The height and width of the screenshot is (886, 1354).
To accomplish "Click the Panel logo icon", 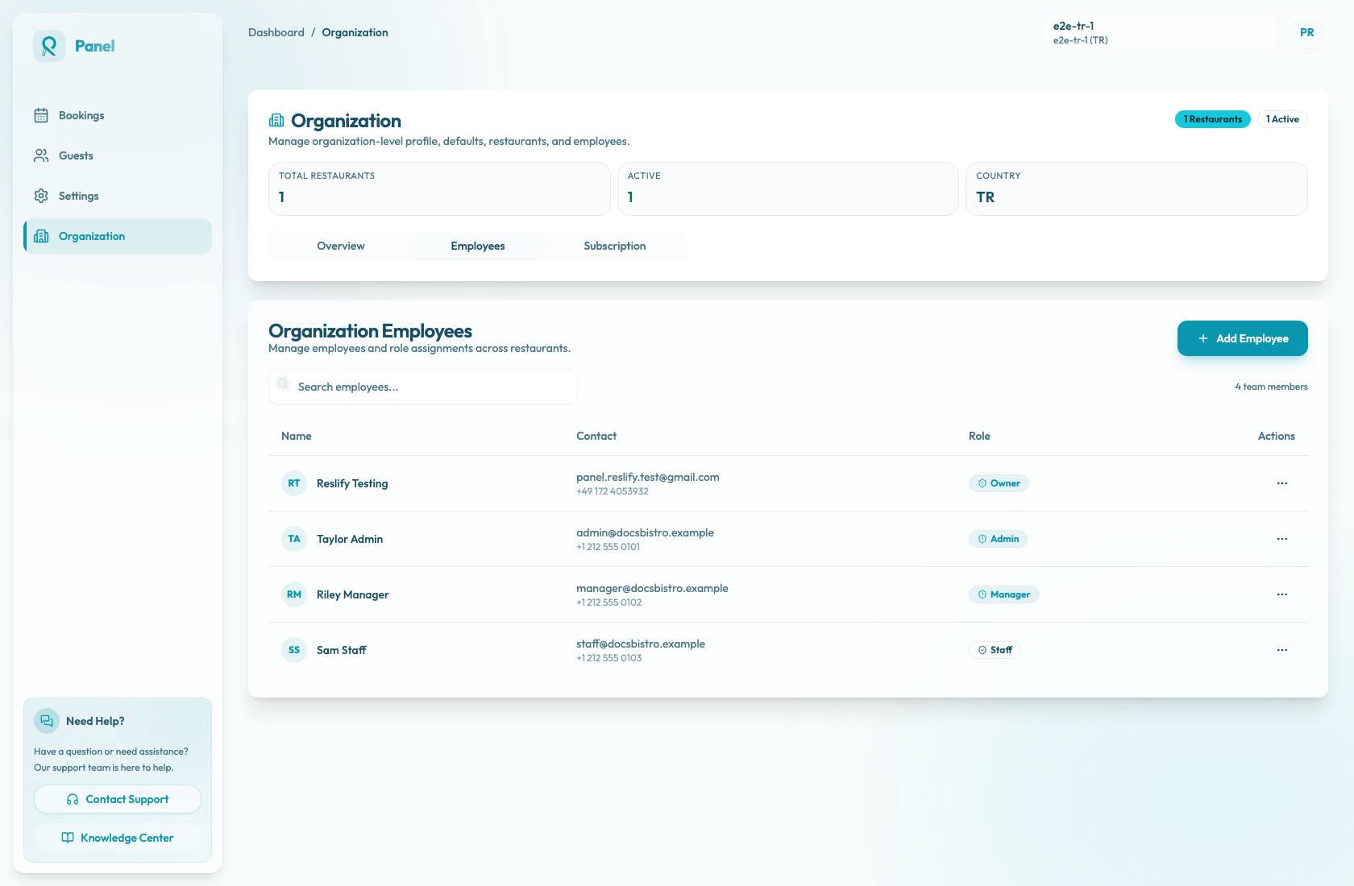I will click(49, 46).
